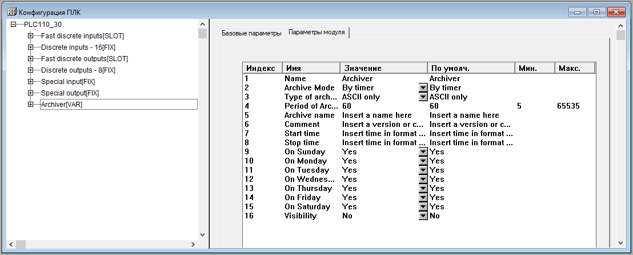Collapse the PLC110_30 root node

(x=13, y=25)
